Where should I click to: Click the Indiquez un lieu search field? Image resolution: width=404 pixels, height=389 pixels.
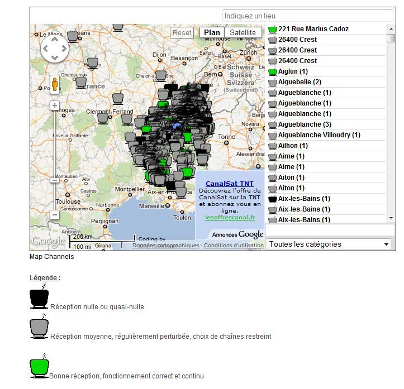[308, 16]
